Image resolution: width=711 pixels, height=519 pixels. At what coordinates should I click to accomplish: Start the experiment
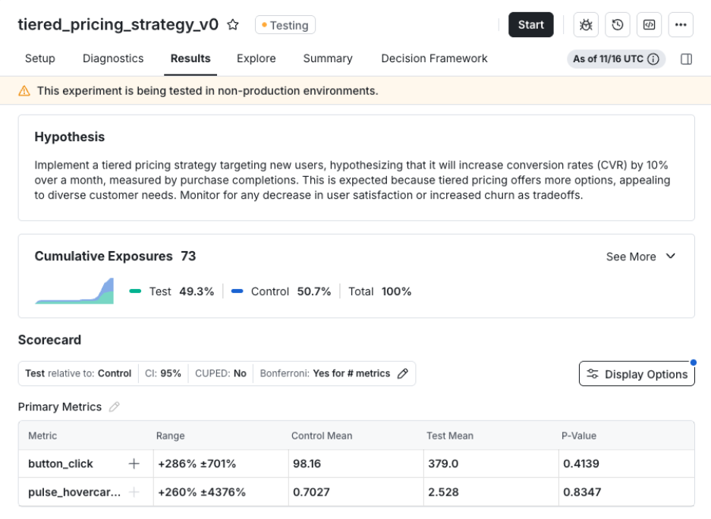pyautogui.click(x=531, y=24)
